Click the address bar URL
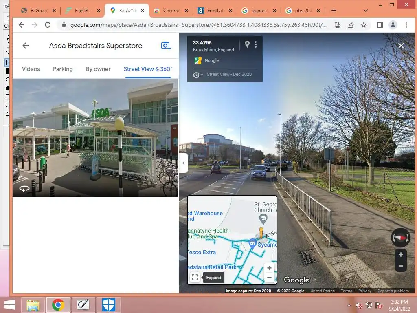The height and width of the screenshot is (313, 417). click(x=198, y=25)
